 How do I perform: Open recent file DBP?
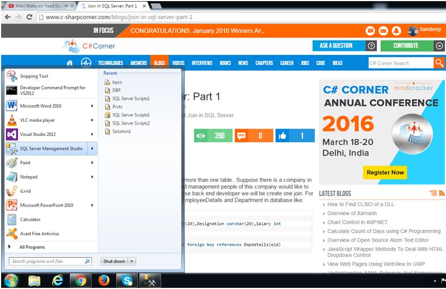pos(116,90)
